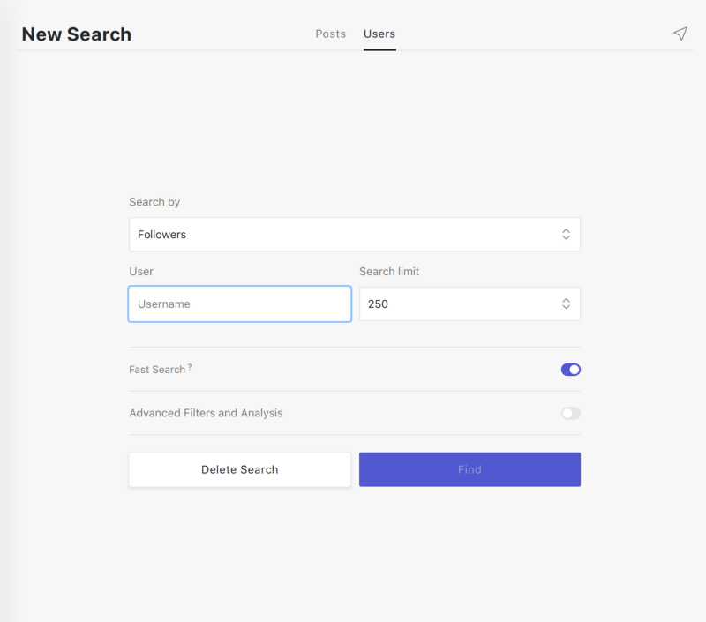
Task: Click the Fast Search question mark hint
Action: (190, 367)
